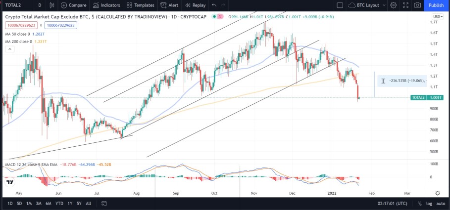450x210 pixels.
Task: Click the red-bordered 1000670229623 price box
Action: [21, 26]
